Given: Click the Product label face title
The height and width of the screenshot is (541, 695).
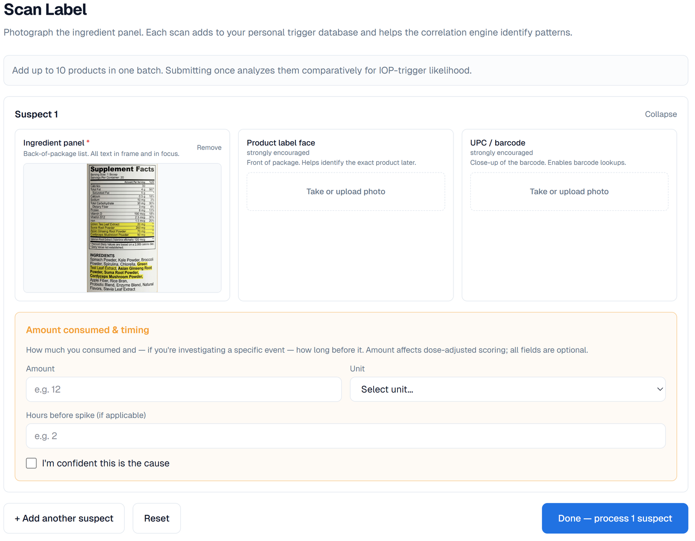Looking at the screenshot, I should (x=281, y=143).
